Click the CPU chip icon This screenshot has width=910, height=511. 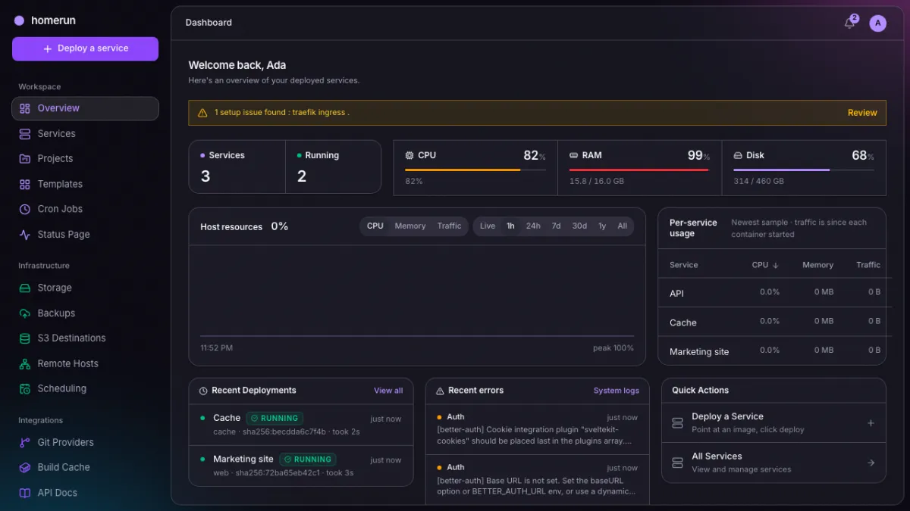[409, 155]
